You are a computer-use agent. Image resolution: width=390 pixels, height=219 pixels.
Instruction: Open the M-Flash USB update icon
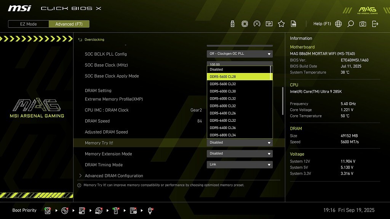[x=233, y=24]
